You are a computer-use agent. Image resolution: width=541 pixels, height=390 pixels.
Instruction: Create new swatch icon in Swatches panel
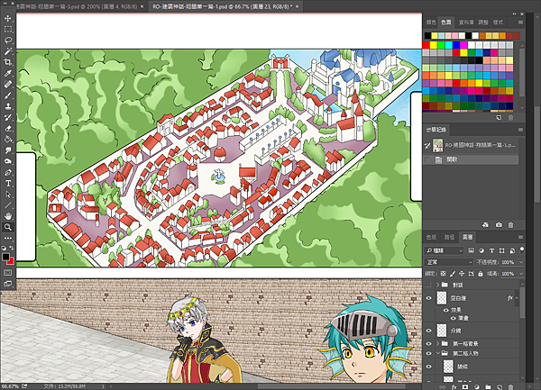(499, 118)
